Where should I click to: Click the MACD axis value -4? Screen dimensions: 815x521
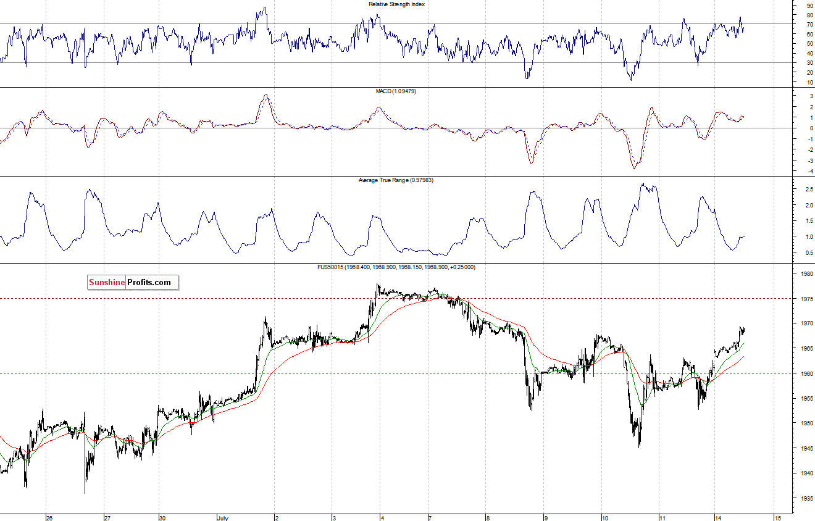(x=809, y=171)
